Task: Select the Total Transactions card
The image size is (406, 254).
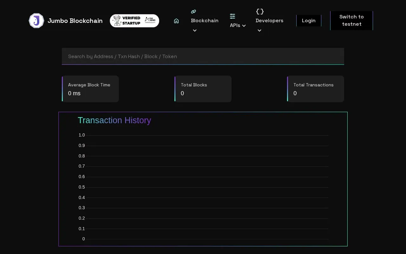Action: (316, 89)
